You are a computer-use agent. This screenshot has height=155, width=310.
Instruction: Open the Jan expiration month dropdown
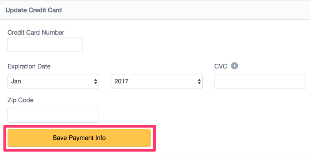pos(53,81)
